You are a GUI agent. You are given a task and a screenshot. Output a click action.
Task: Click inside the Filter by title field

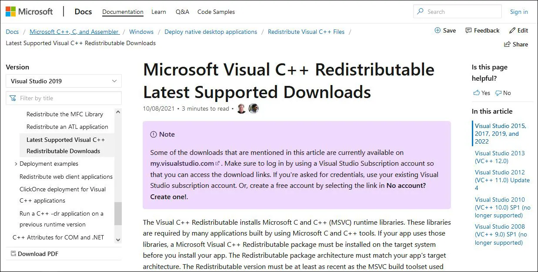63,98
